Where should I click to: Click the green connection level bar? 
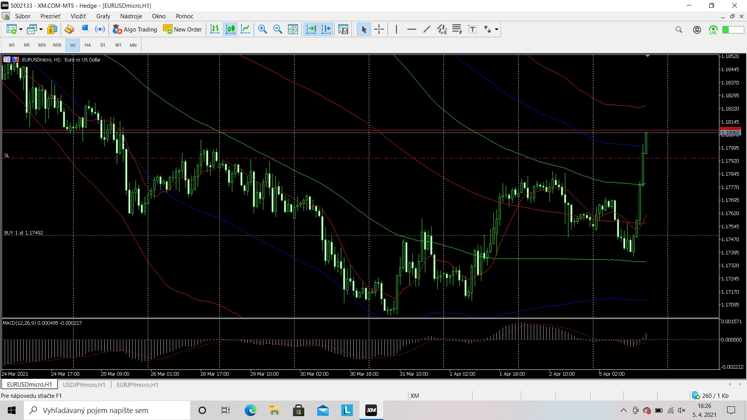[x=733, y=30]
